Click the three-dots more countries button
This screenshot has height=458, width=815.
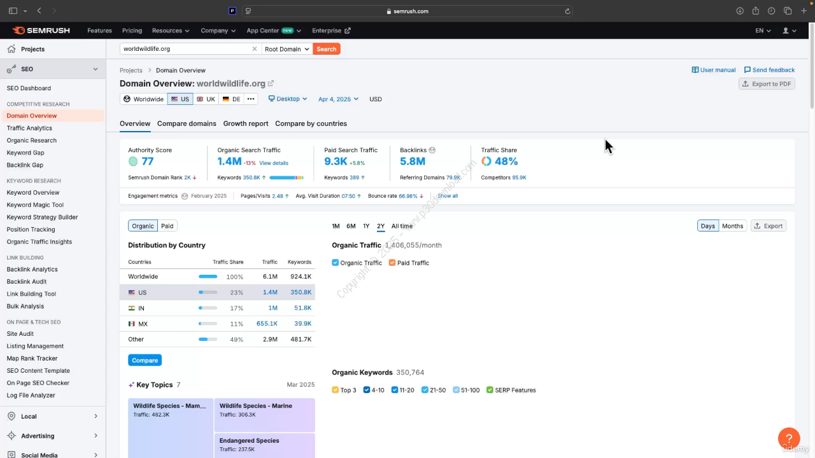pos(251,99)
